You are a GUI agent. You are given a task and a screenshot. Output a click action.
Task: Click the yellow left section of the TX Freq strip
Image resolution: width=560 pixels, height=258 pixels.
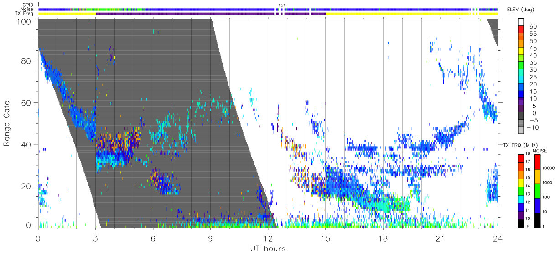tap(67, 14)
